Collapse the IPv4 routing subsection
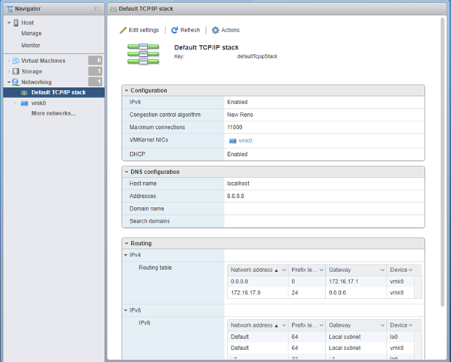Viewport: 451px width, 362px height. tap(126, 255)
